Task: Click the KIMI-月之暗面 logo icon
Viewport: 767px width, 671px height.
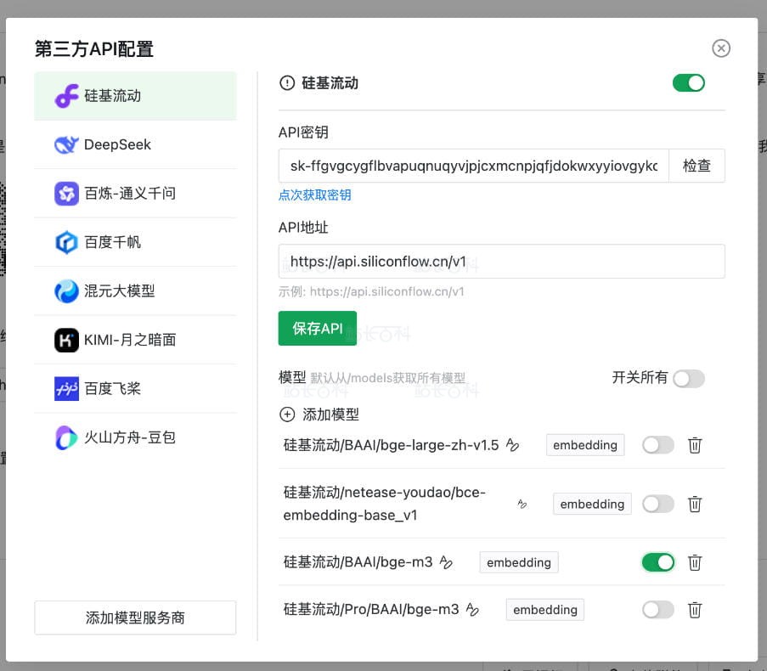Action: pos(66,340)
